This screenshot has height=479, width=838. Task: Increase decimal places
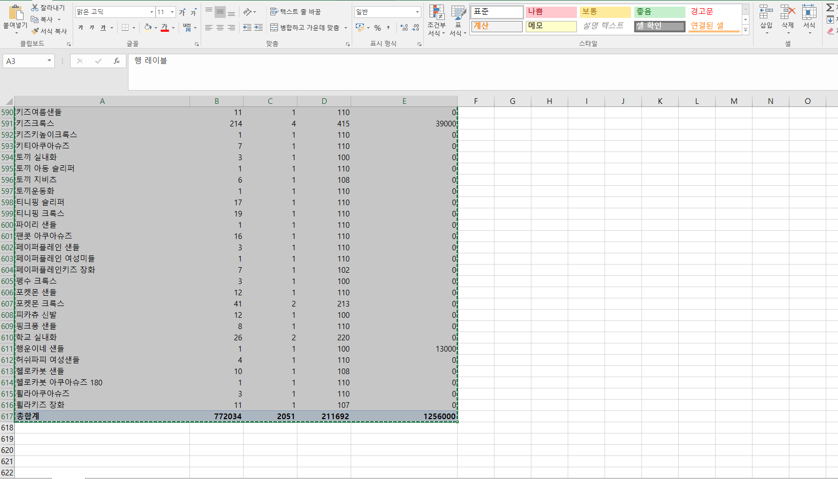[404, 28]
